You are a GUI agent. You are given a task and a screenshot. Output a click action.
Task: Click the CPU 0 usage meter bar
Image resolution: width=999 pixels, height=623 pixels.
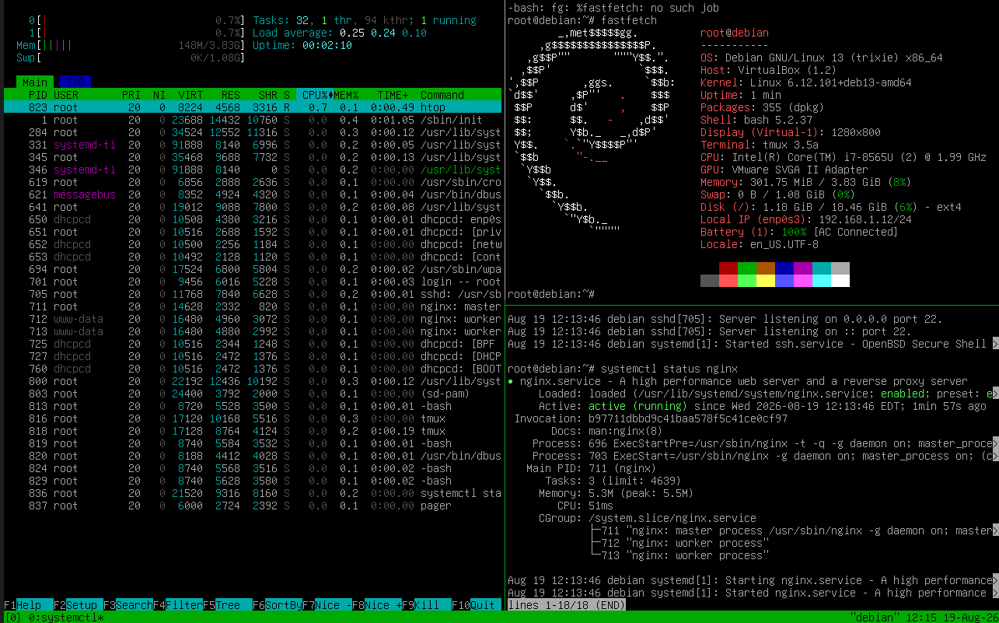click(138, 20)
